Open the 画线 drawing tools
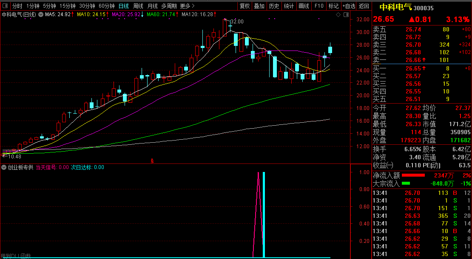472x259 pixels. click(304, 6)
